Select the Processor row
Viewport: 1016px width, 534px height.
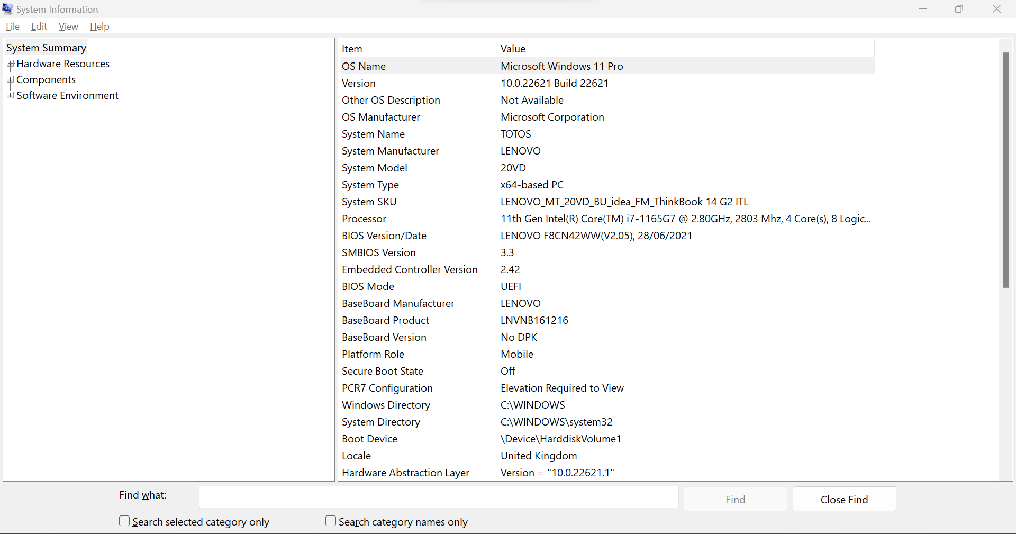coord(606,219)
